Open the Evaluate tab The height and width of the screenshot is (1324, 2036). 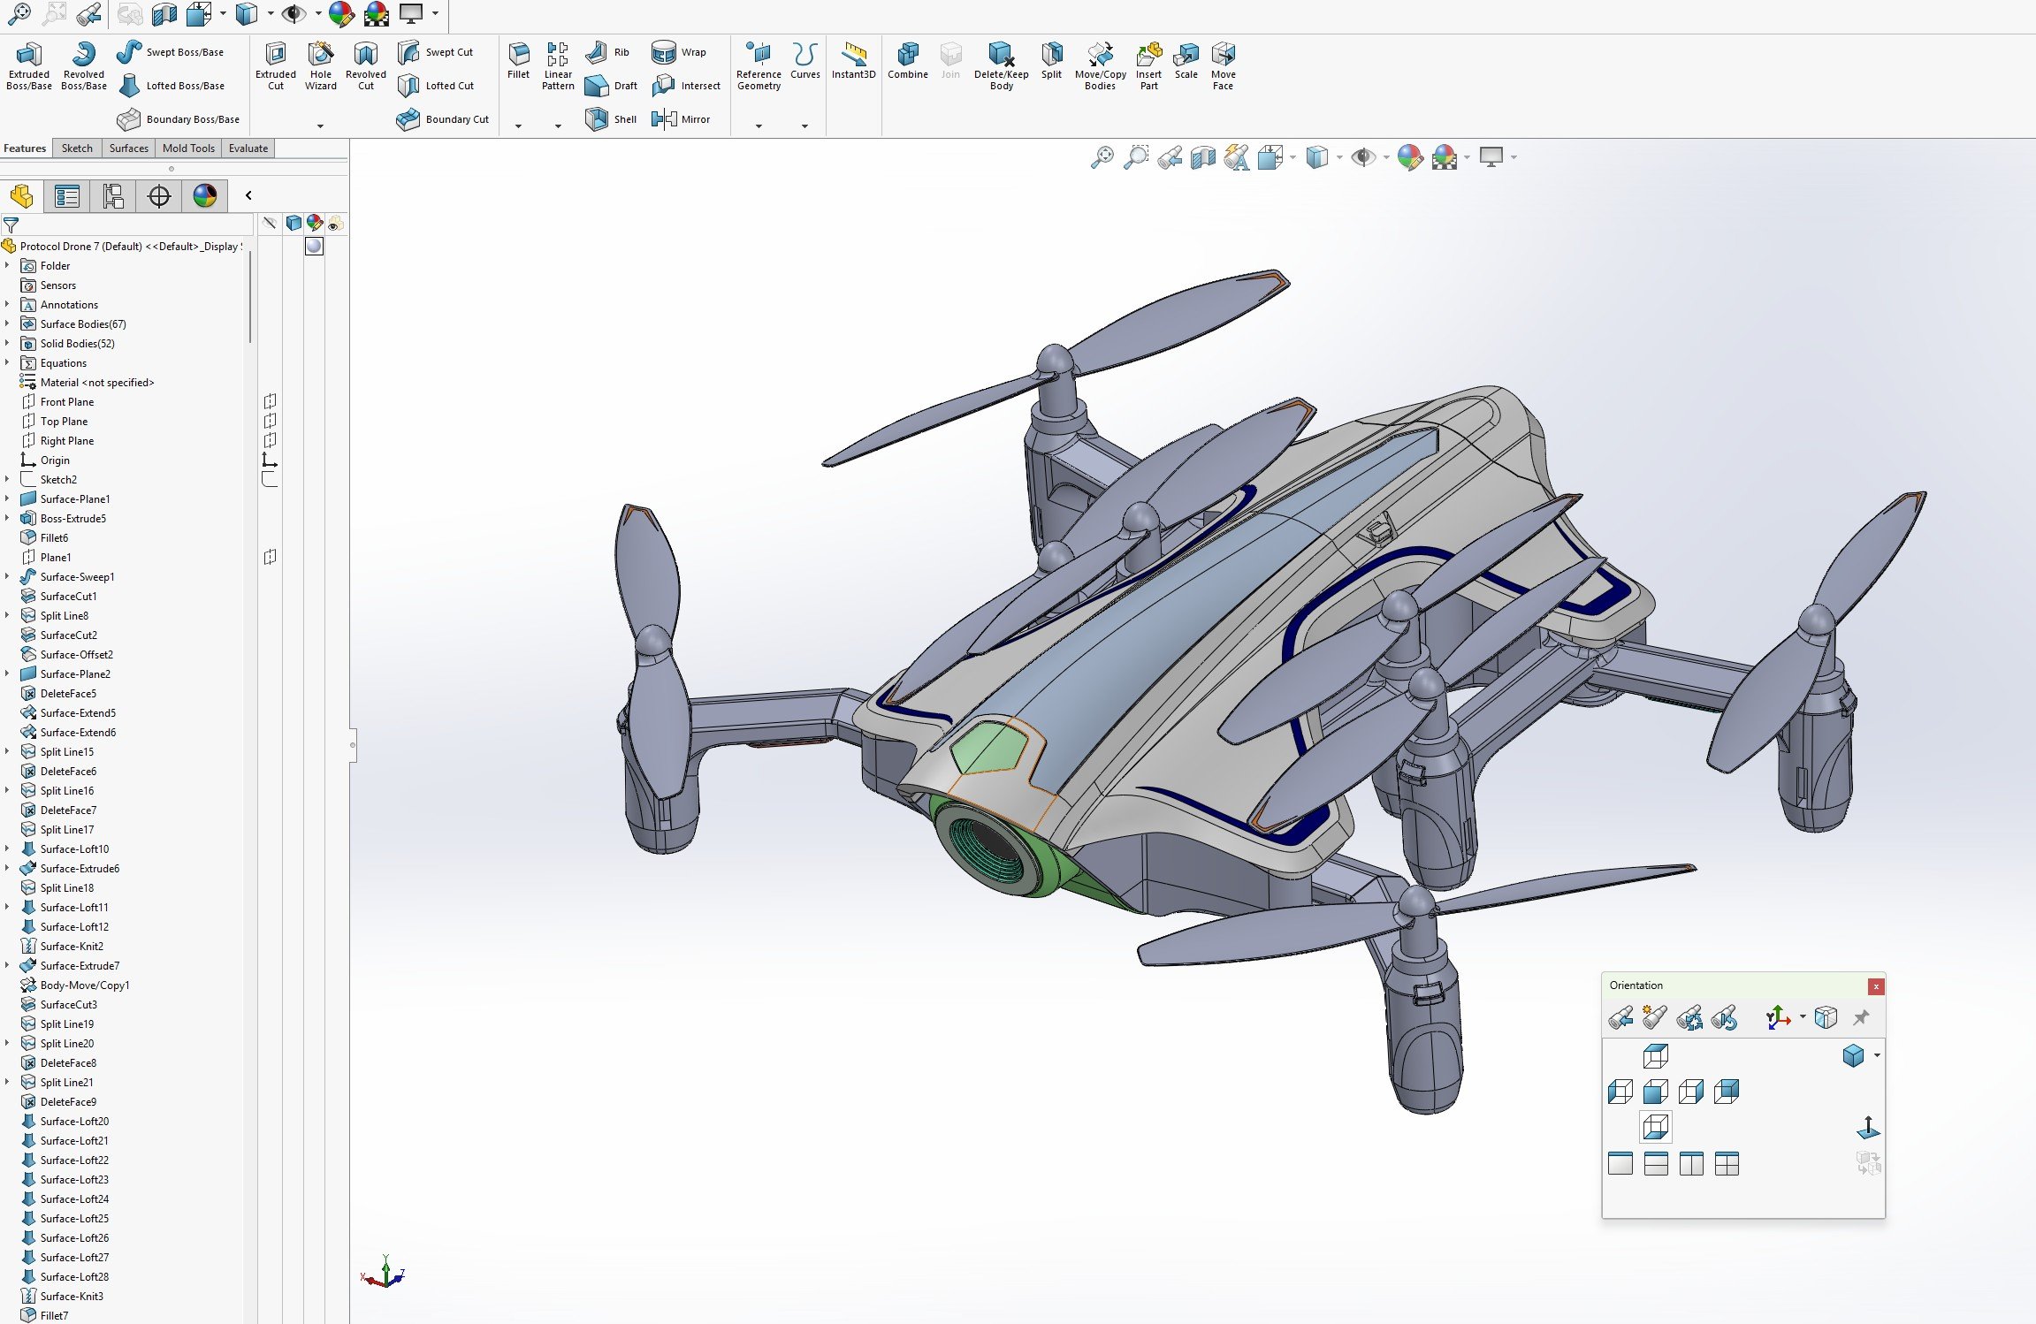pyautogui.click(x=248, y=148)
